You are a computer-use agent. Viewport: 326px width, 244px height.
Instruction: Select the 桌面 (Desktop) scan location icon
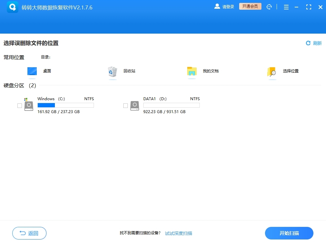click(32, 72)
